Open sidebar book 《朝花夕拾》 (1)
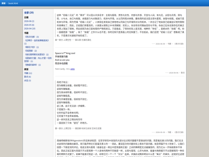Viewport: 209px width, 157px height. tap(32, 47)
